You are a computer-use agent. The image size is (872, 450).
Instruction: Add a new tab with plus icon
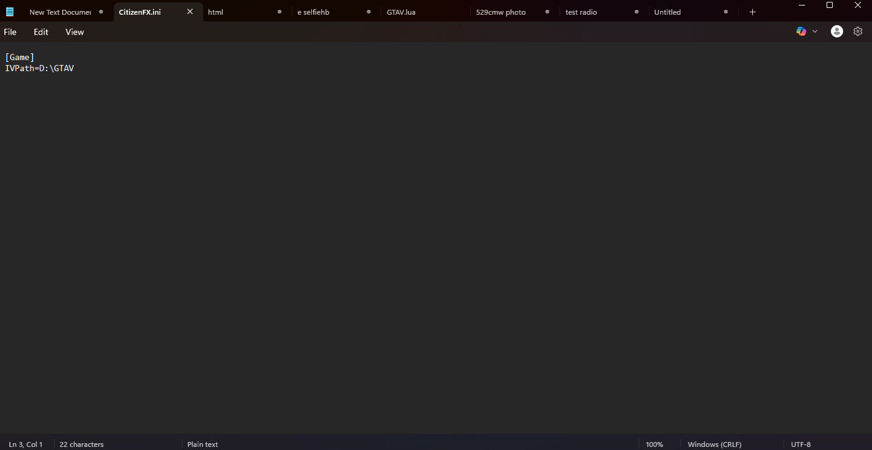point(752,12)
